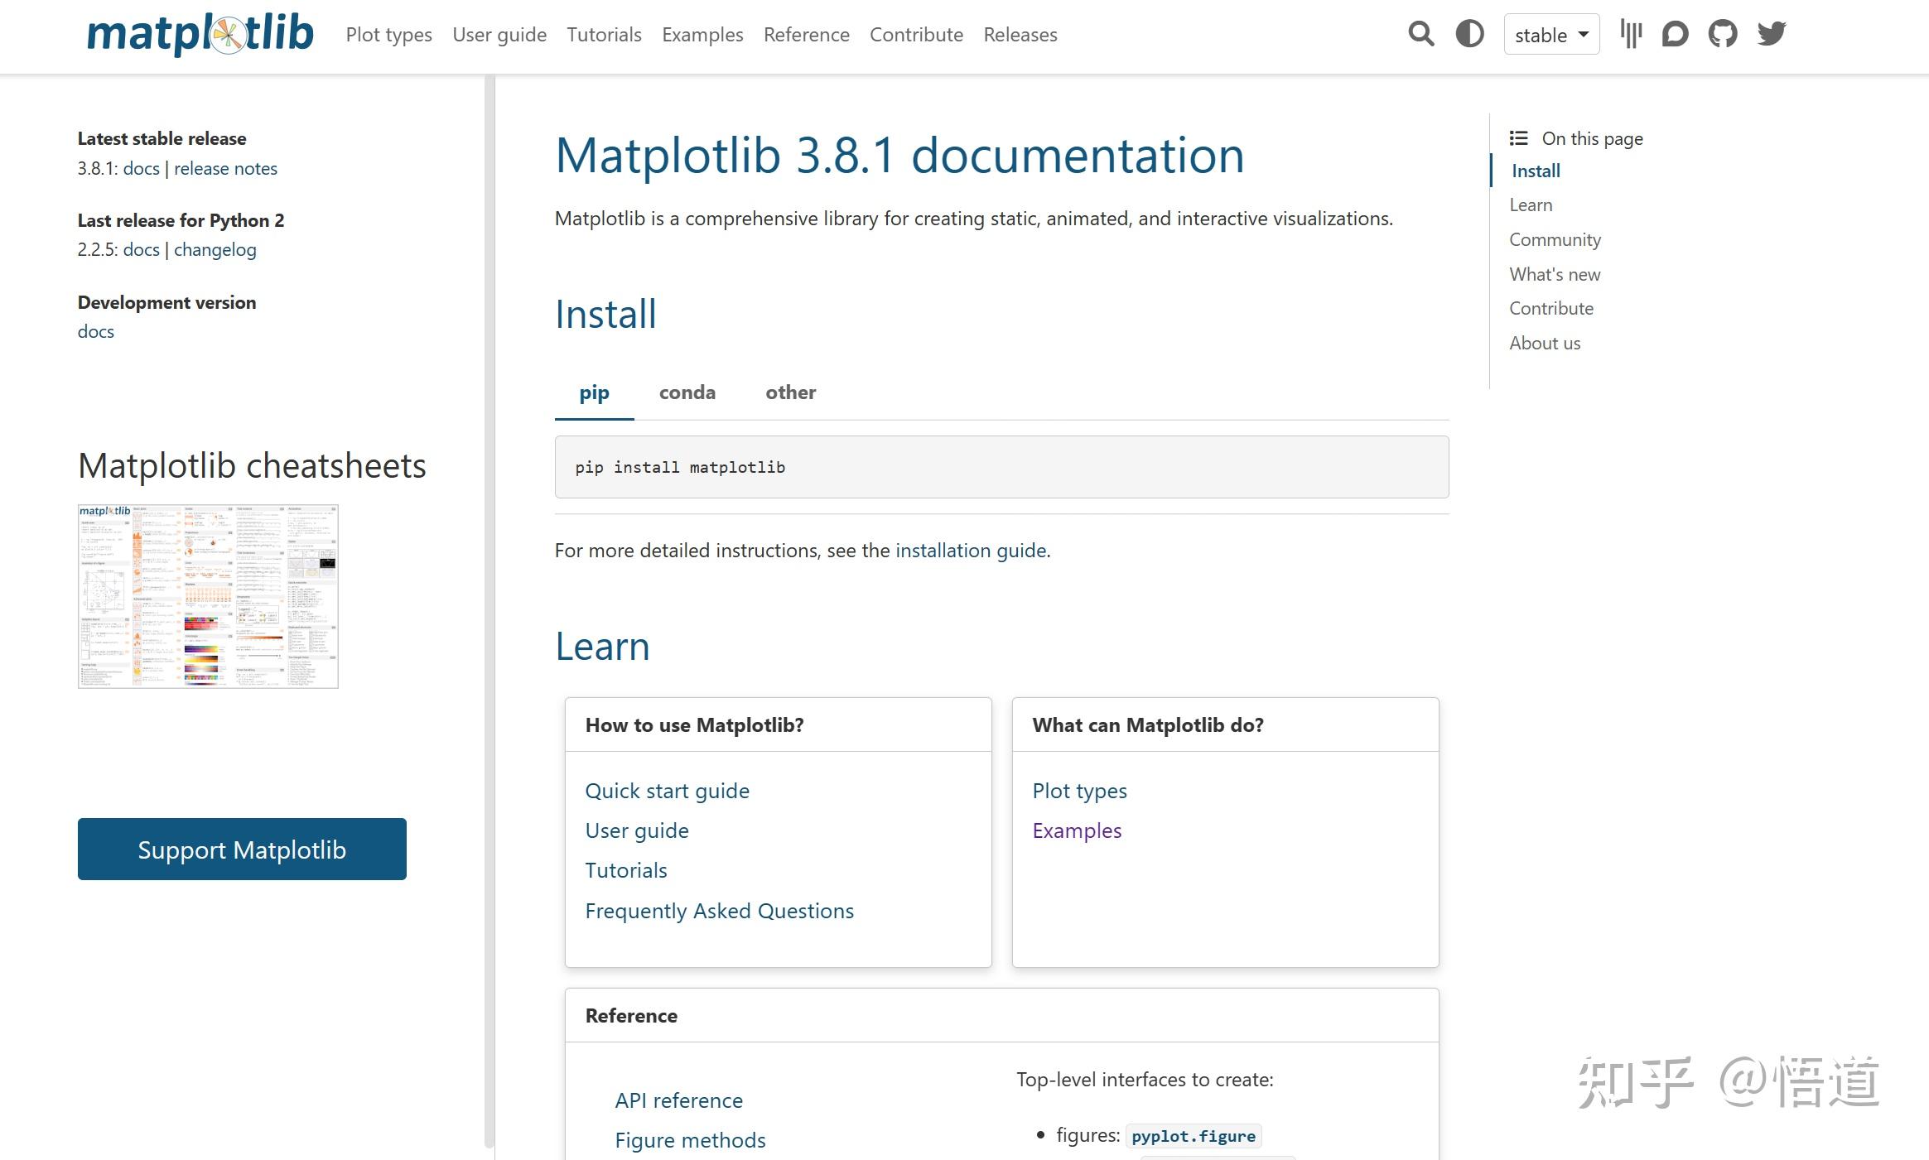Image resolution: width=1929 pixels, height=1160 pixels.
Task: Open Plot types in top navigation
Action: tap(388, 35)
